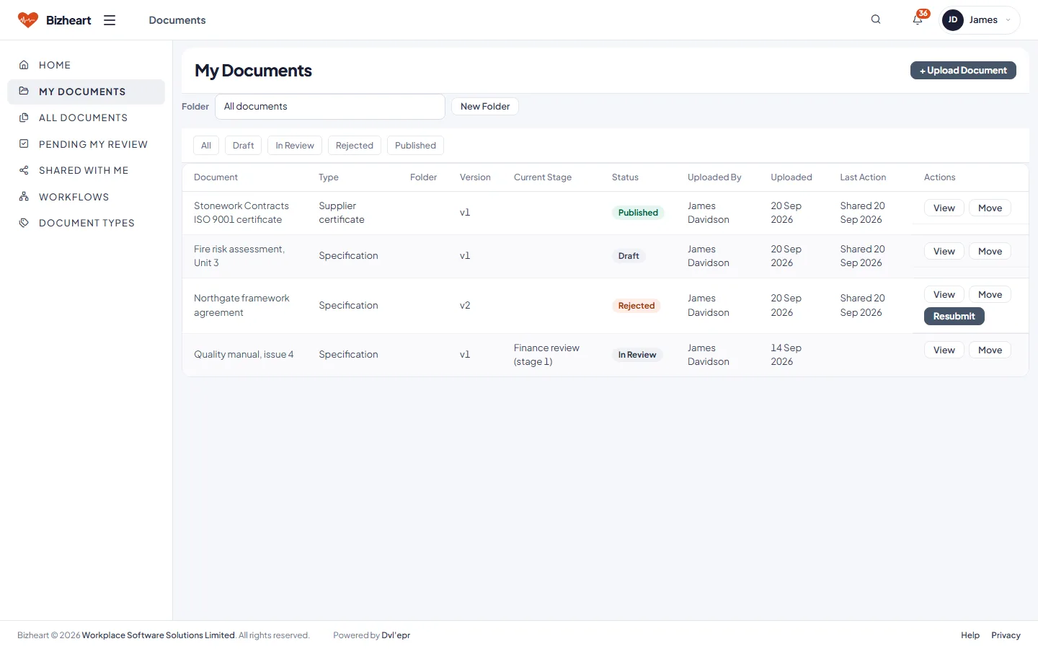Open Pending My Review in sidebar
The image size is (1038, 649).
(x=86, y=144)
